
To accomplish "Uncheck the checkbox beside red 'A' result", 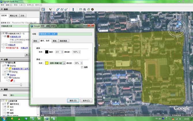I will click(x=5, y=36).
